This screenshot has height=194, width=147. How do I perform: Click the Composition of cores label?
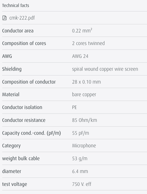point(24,43)
